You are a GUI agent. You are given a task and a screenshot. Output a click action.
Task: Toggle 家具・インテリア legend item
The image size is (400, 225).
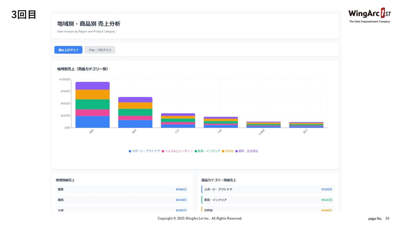[x=207, y=151]
